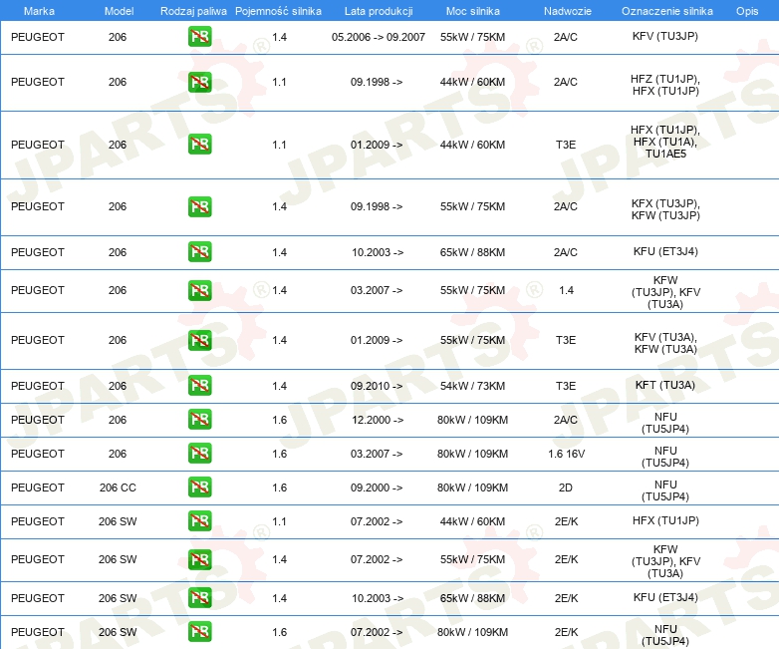Click the fuel icon in the HFZ (TU1JP) engine row
The height and width of the screenshot is (649, 779).
tap(199, 82)
